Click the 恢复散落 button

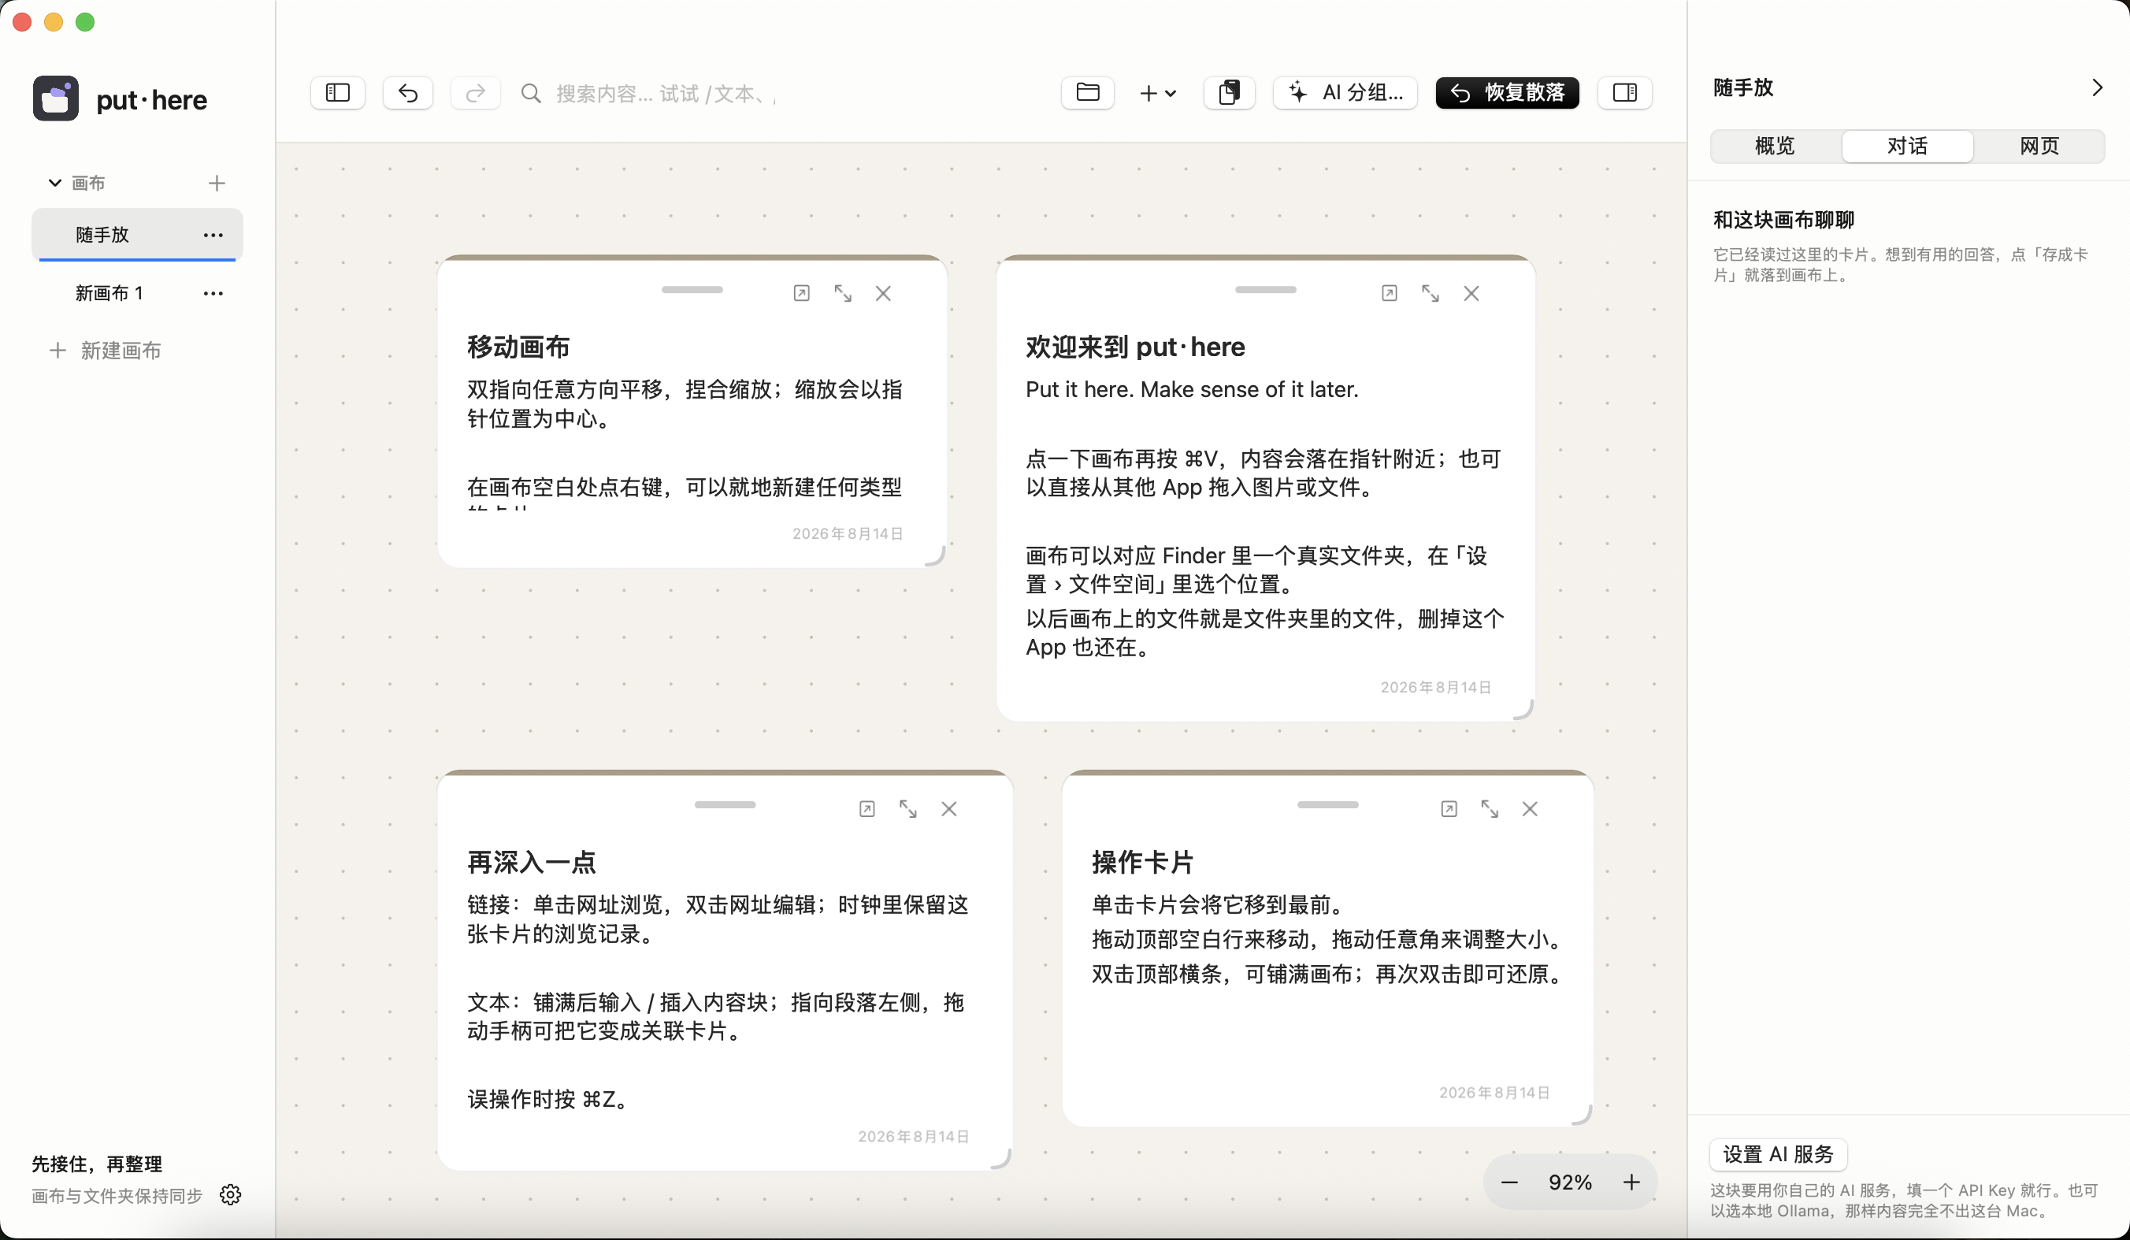coord(1507,93)
